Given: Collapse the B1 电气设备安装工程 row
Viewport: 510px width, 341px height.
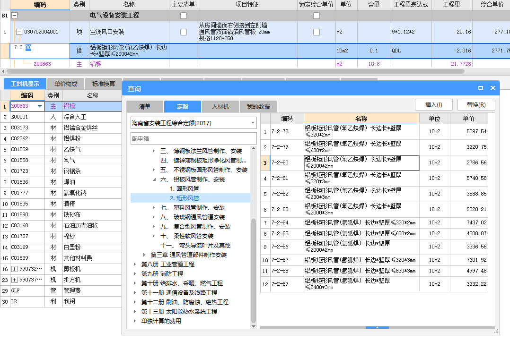Looking at the screenshot, I should coord(14,15).
